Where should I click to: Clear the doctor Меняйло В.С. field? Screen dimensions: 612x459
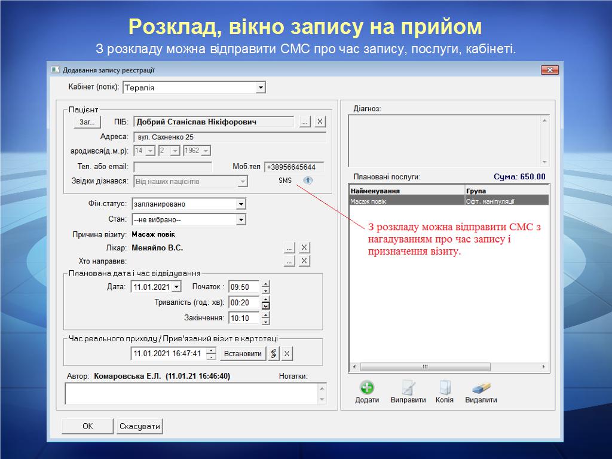304,247
